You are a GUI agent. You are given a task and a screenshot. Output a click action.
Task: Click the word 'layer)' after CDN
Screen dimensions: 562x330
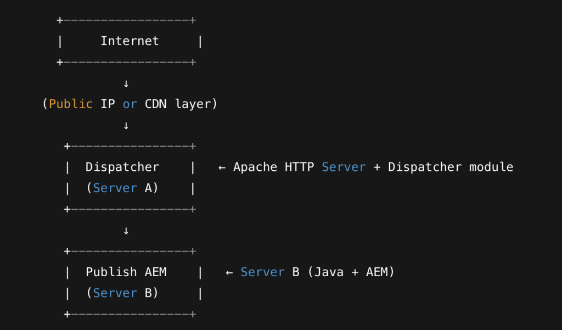click(196, 104)
